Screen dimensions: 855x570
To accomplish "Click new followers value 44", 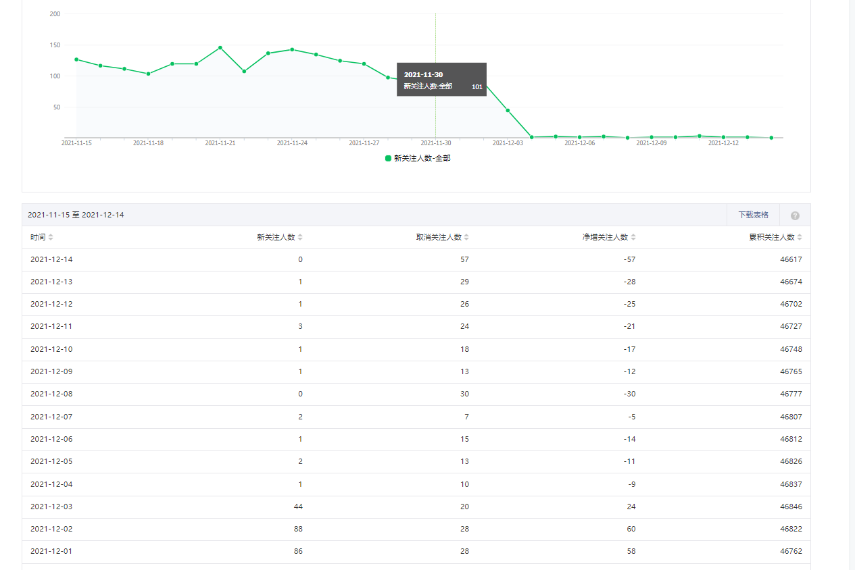I will tap(298, 507).
